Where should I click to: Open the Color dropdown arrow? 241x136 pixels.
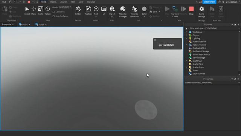tap(144, 17)
